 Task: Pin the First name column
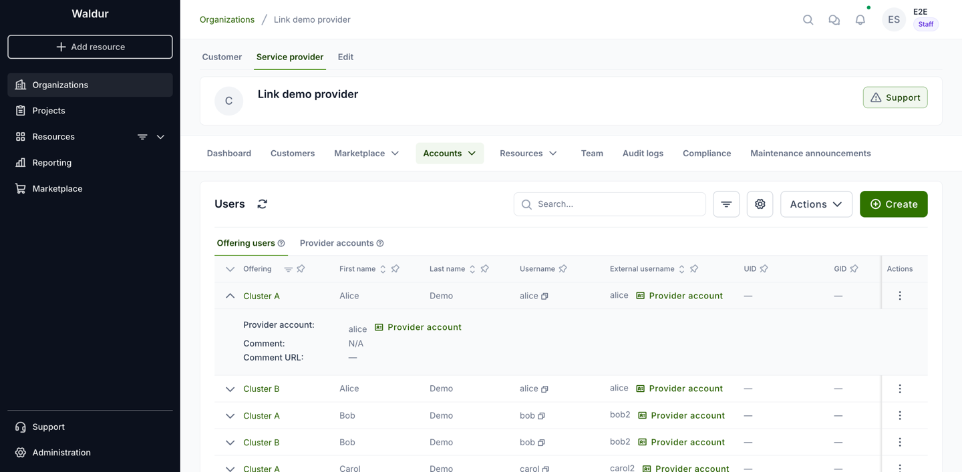pyautogui.click(x=395, y=269)
